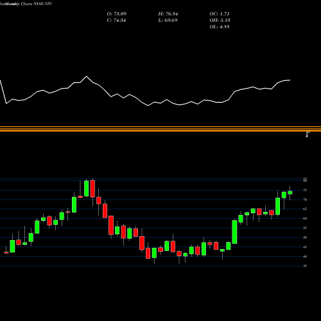The width and height of the screenshot is (321, 321).
Task: Click the last green candlestick on the right
Action: 290,193
